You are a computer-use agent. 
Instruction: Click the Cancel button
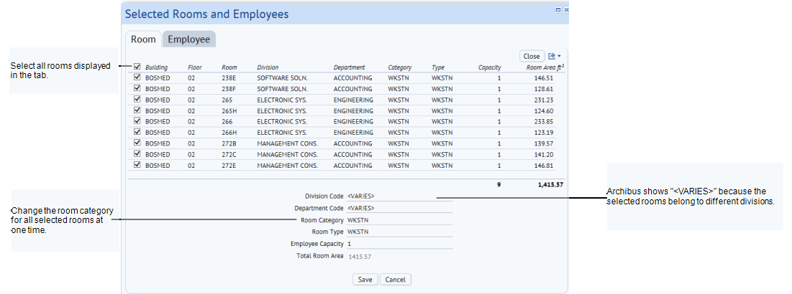pos(395,279)
